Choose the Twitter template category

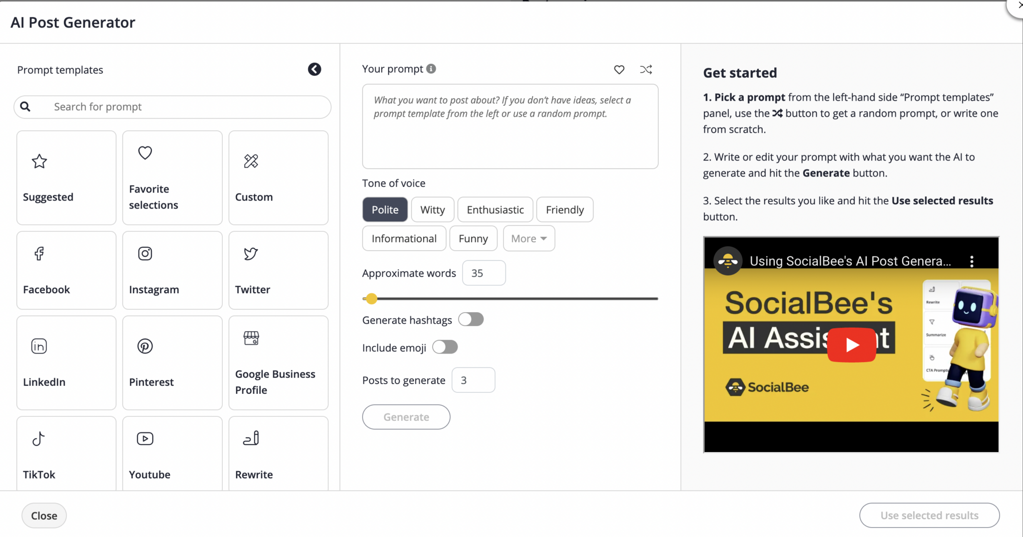278,269
